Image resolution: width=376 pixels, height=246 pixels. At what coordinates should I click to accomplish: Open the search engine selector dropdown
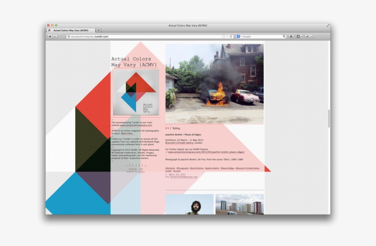click(239, 36)
